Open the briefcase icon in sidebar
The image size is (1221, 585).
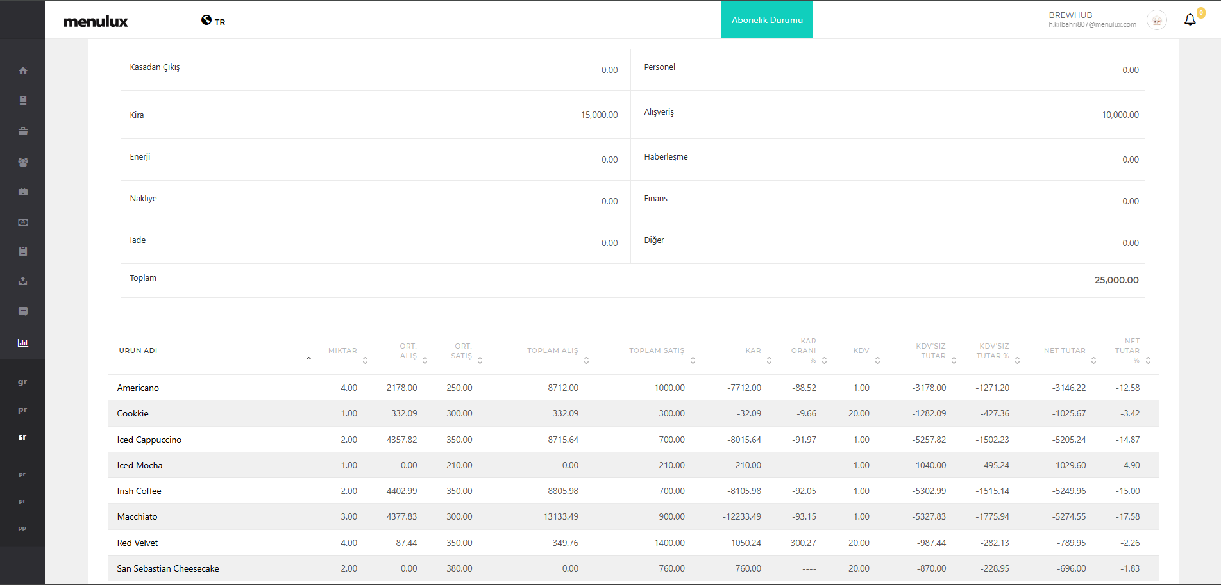23,192
